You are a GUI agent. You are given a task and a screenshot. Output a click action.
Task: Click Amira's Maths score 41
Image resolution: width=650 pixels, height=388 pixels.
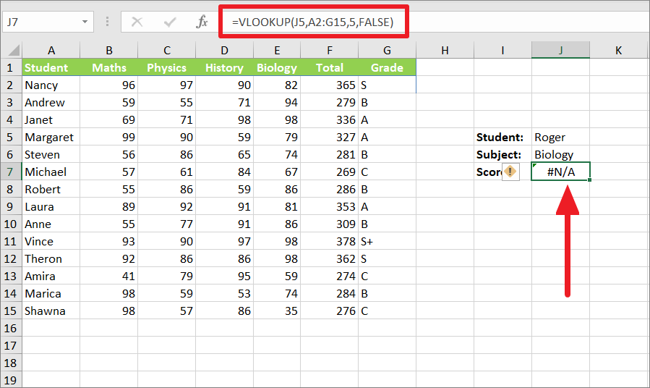click(x=109, y=277)
